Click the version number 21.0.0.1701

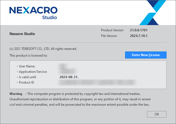pyautogui.click(x=139, y=30)
